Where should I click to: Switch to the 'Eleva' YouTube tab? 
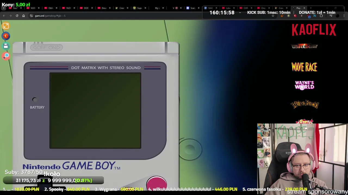click(x=104, y=8)
